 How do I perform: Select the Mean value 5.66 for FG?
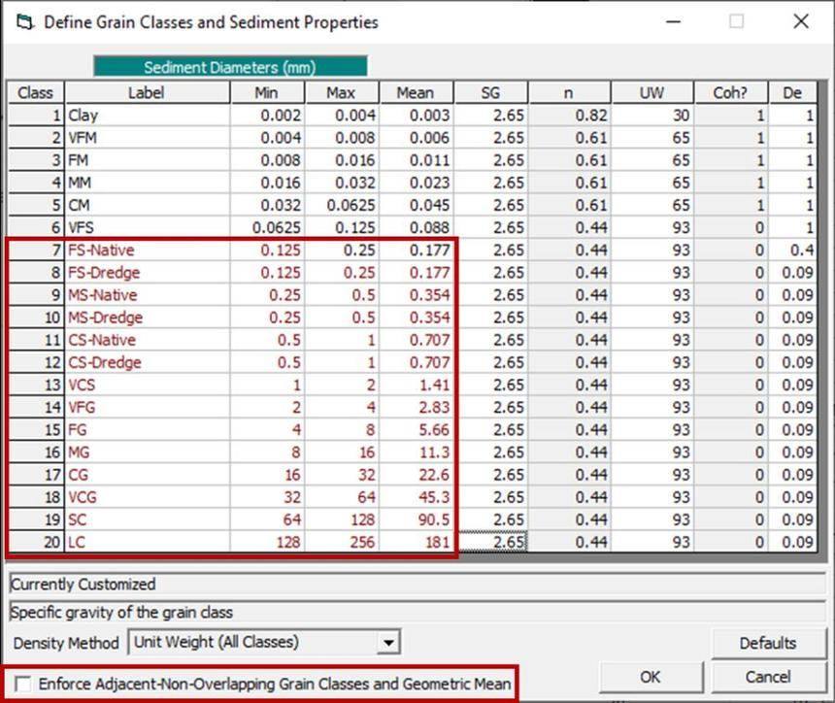(416, 430)
